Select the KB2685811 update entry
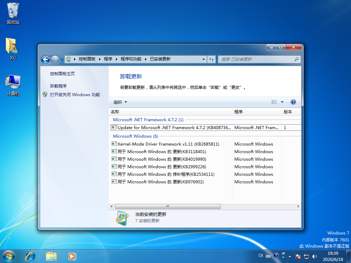 [166, 144]
